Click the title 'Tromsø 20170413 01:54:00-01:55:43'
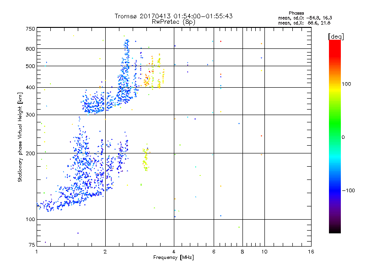The height and width of the screenshot is (274, 366). click(173, 16)
